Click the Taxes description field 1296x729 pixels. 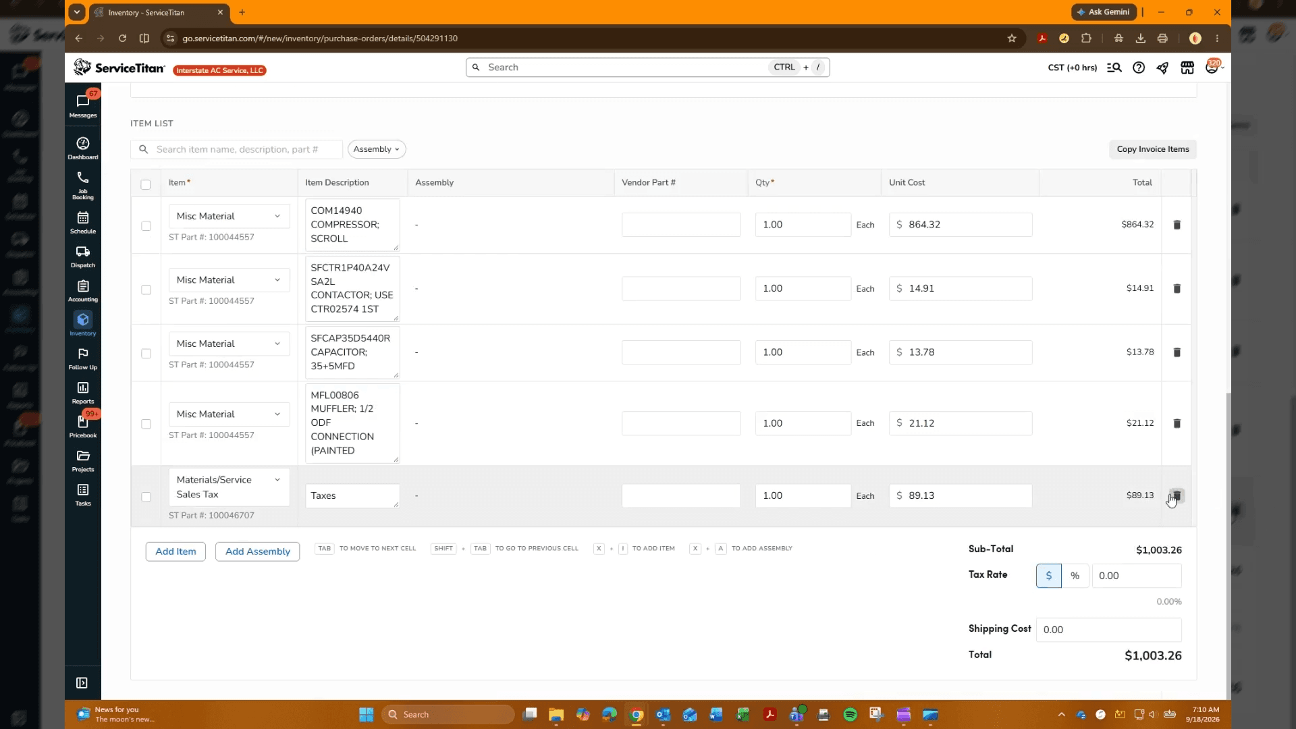[x=352, y=496]
